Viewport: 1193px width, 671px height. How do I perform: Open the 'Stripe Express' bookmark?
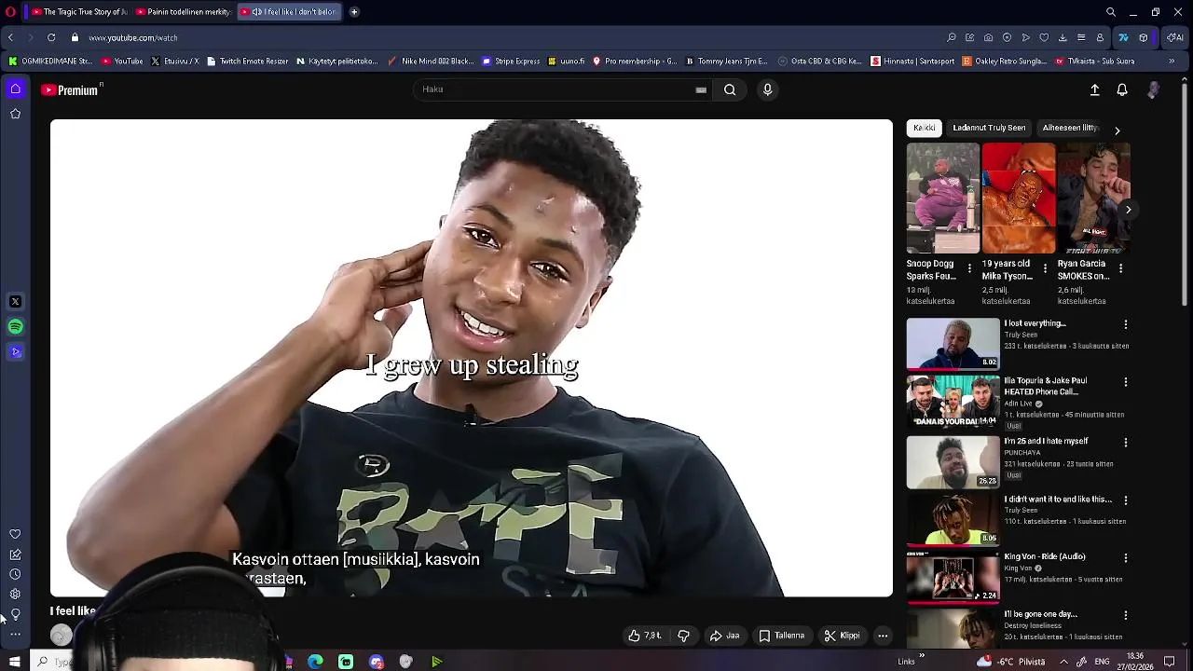[511, 62]
